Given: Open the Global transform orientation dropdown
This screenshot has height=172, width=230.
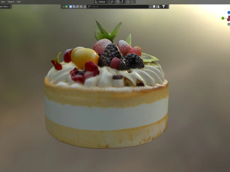Looking at the screenshot, I should (102, 2).
